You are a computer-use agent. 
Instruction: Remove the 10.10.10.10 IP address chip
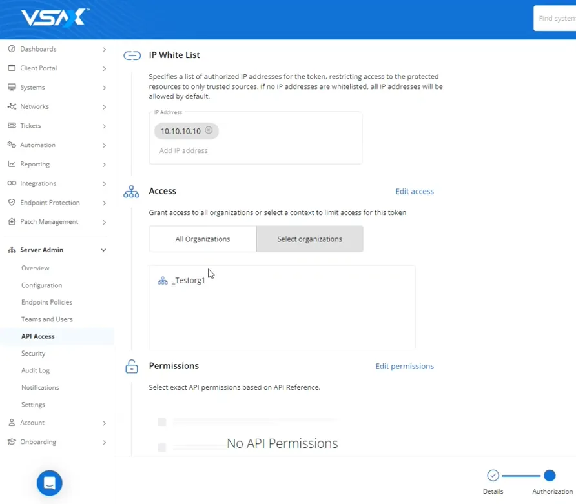coord(209,130)
